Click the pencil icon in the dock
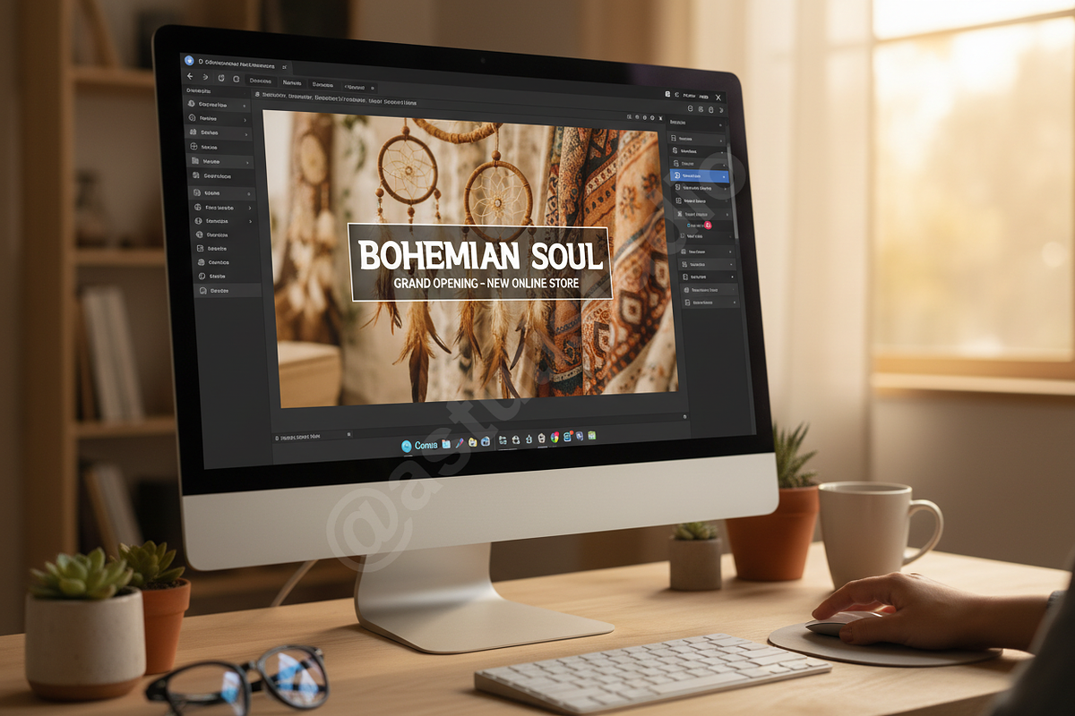1075x716 pixels. [x=460, y=443]
